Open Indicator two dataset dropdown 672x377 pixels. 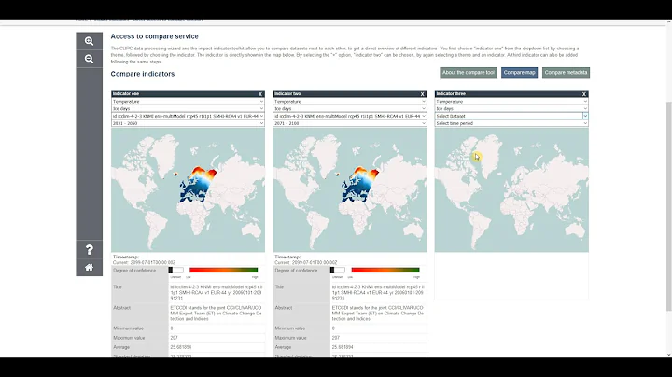click(350, 116)
